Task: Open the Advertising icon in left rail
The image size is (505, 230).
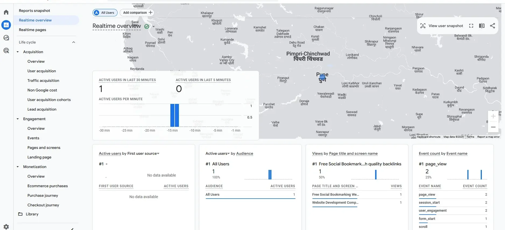Action: [x=6, y=50]
